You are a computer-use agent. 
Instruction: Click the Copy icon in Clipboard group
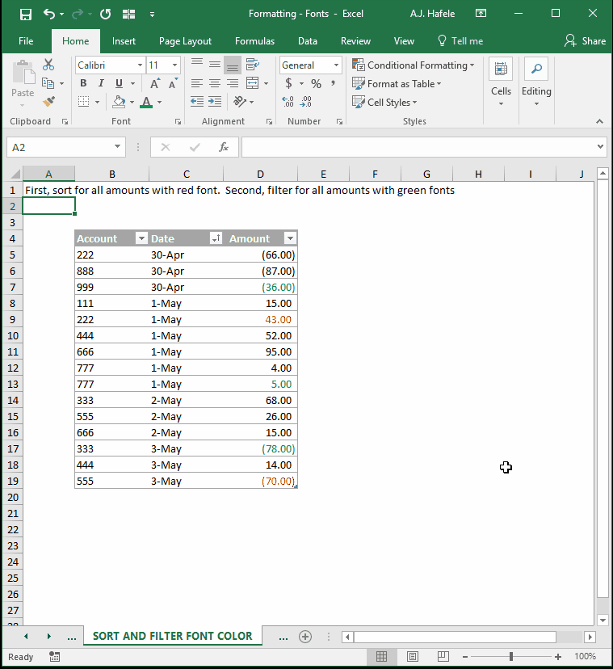[48, 83]
